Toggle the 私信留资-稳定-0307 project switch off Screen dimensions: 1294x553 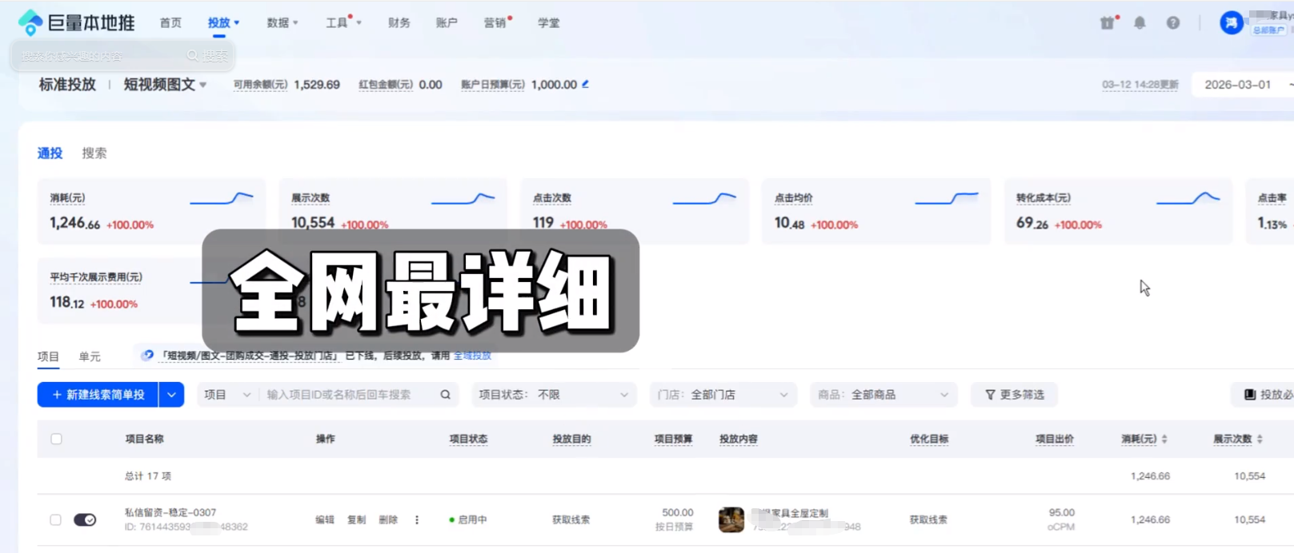click(85, 519)
